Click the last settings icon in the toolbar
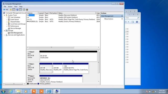 pos(27,10)
